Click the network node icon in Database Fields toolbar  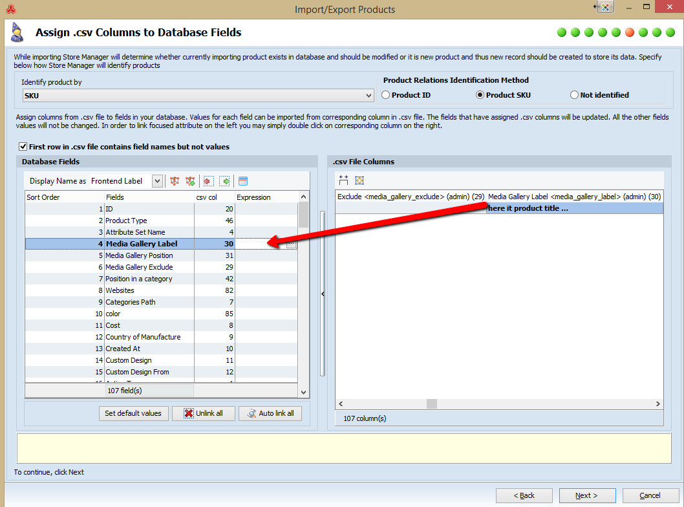[x=175, y=181]
